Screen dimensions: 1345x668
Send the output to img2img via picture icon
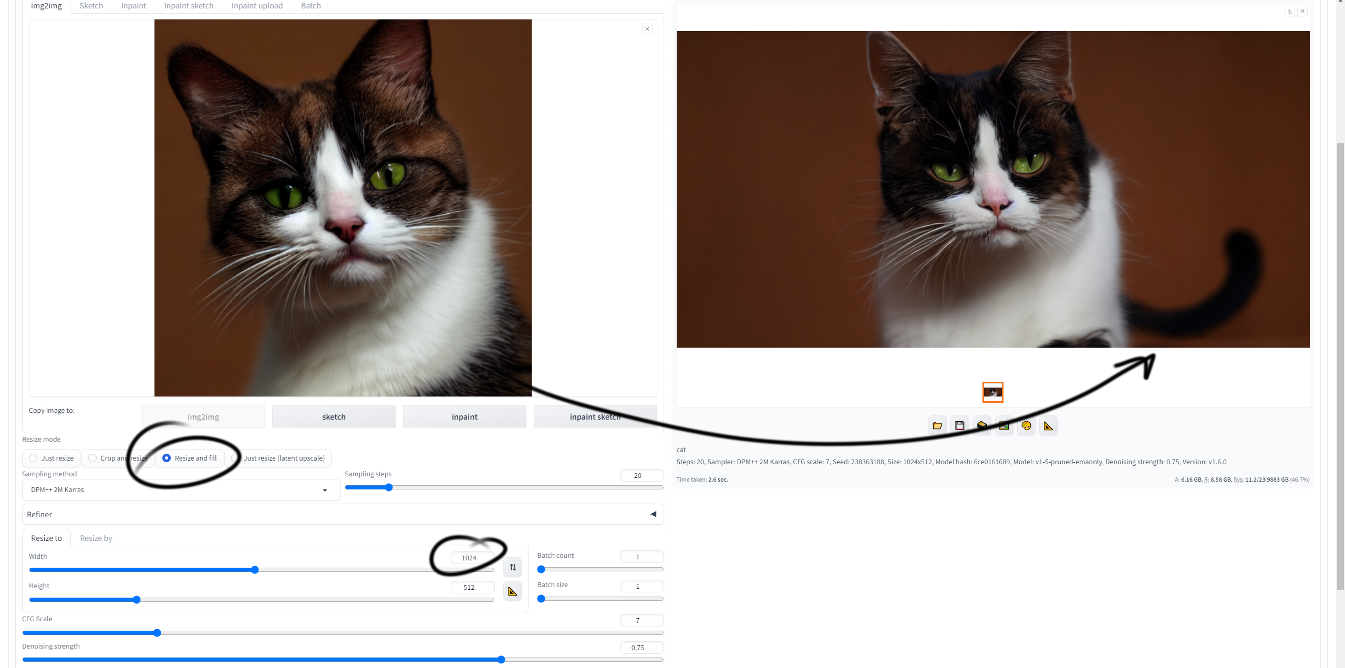click(x=1004, y=426)
